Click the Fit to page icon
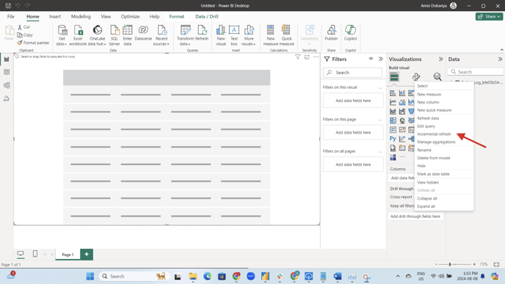505x284 pixels. (496, 264)
